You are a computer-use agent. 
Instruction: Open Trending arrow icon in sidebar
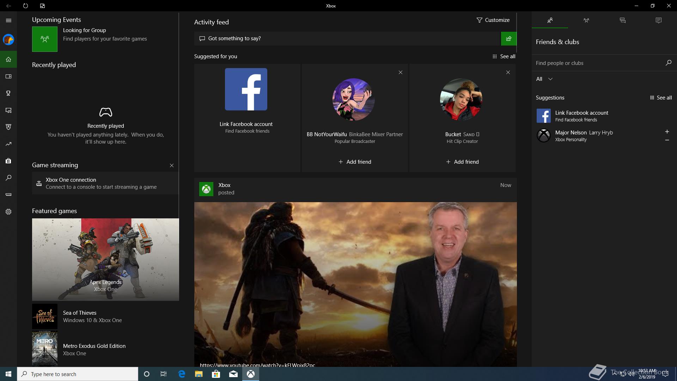tap(8, 144)
